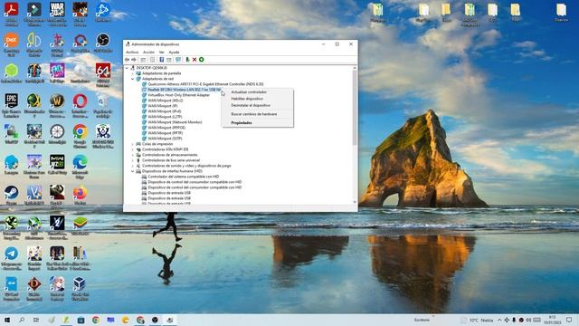Choose Desinstalar el dispositivo in context menu

257,105
